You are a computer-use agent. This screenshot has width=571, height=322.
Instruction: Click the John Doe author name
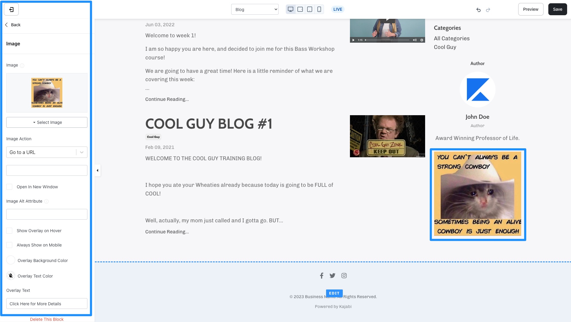(477, 117)
